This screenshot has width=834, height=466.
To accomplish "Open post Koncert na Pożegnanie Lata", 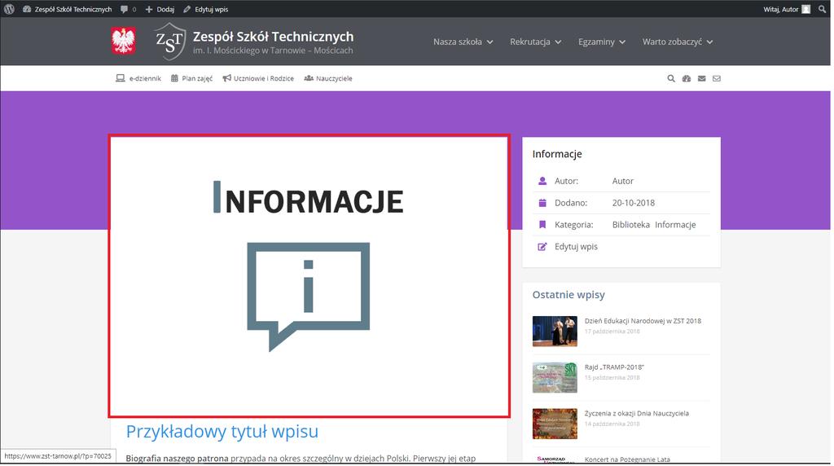I will click(x=627, y=459).
